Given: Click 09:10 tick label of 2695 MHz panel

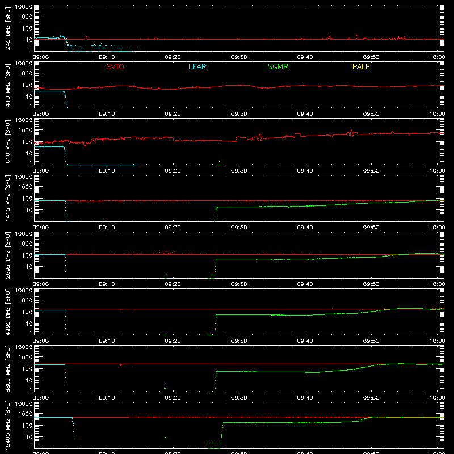Looking at the screenshot, I should [107, 284].
